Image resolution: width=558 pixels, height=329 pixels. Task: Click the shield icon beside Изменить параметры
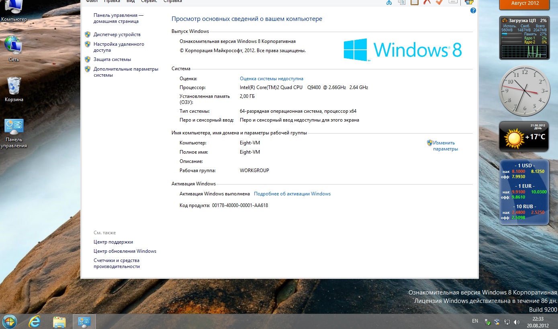coord(429,142)
